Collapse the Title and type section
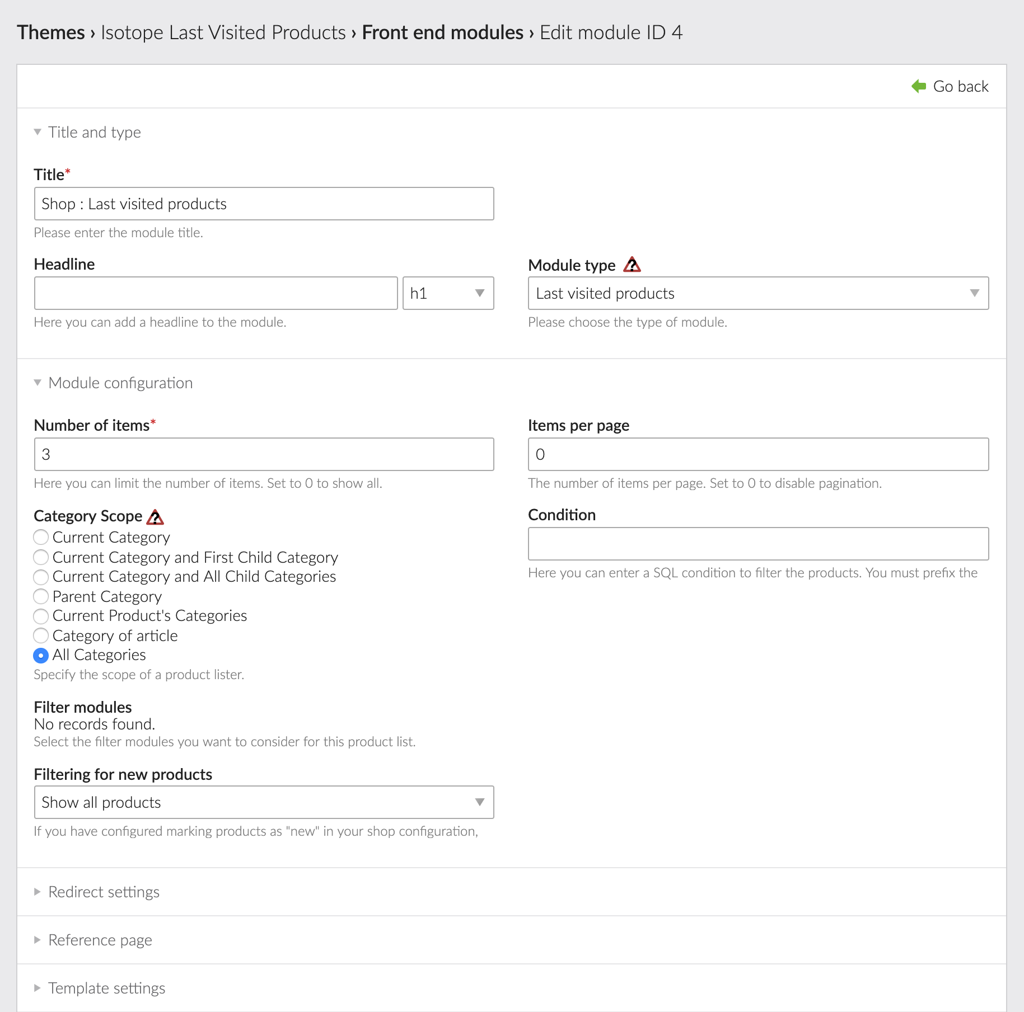The height and width of the screenshot is (1012, 1024). 94,132
